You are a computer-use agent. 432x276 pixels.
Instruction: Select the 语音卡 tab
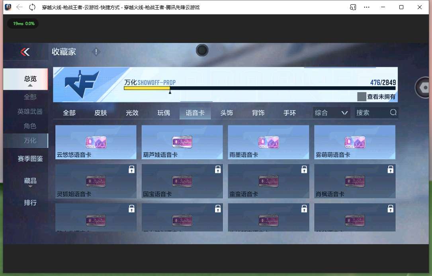coord(195,113)
